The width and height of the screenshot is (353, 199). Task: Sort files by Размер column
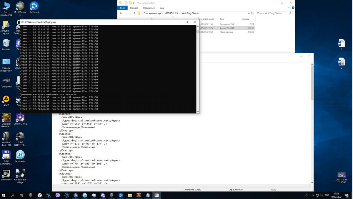[246, 19]
